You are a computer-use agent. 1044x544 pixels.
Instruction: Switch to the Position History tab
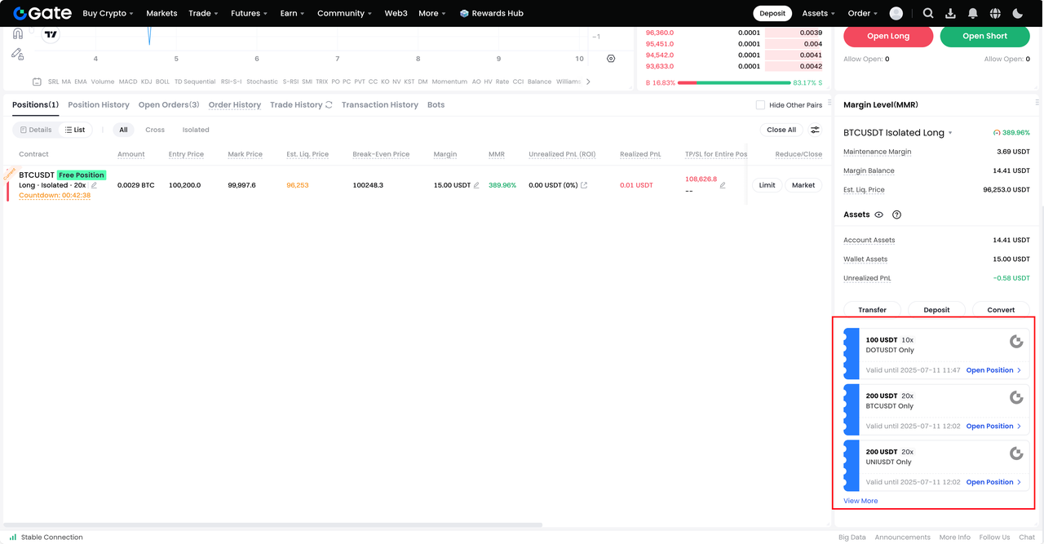click(x=99, y=105)
